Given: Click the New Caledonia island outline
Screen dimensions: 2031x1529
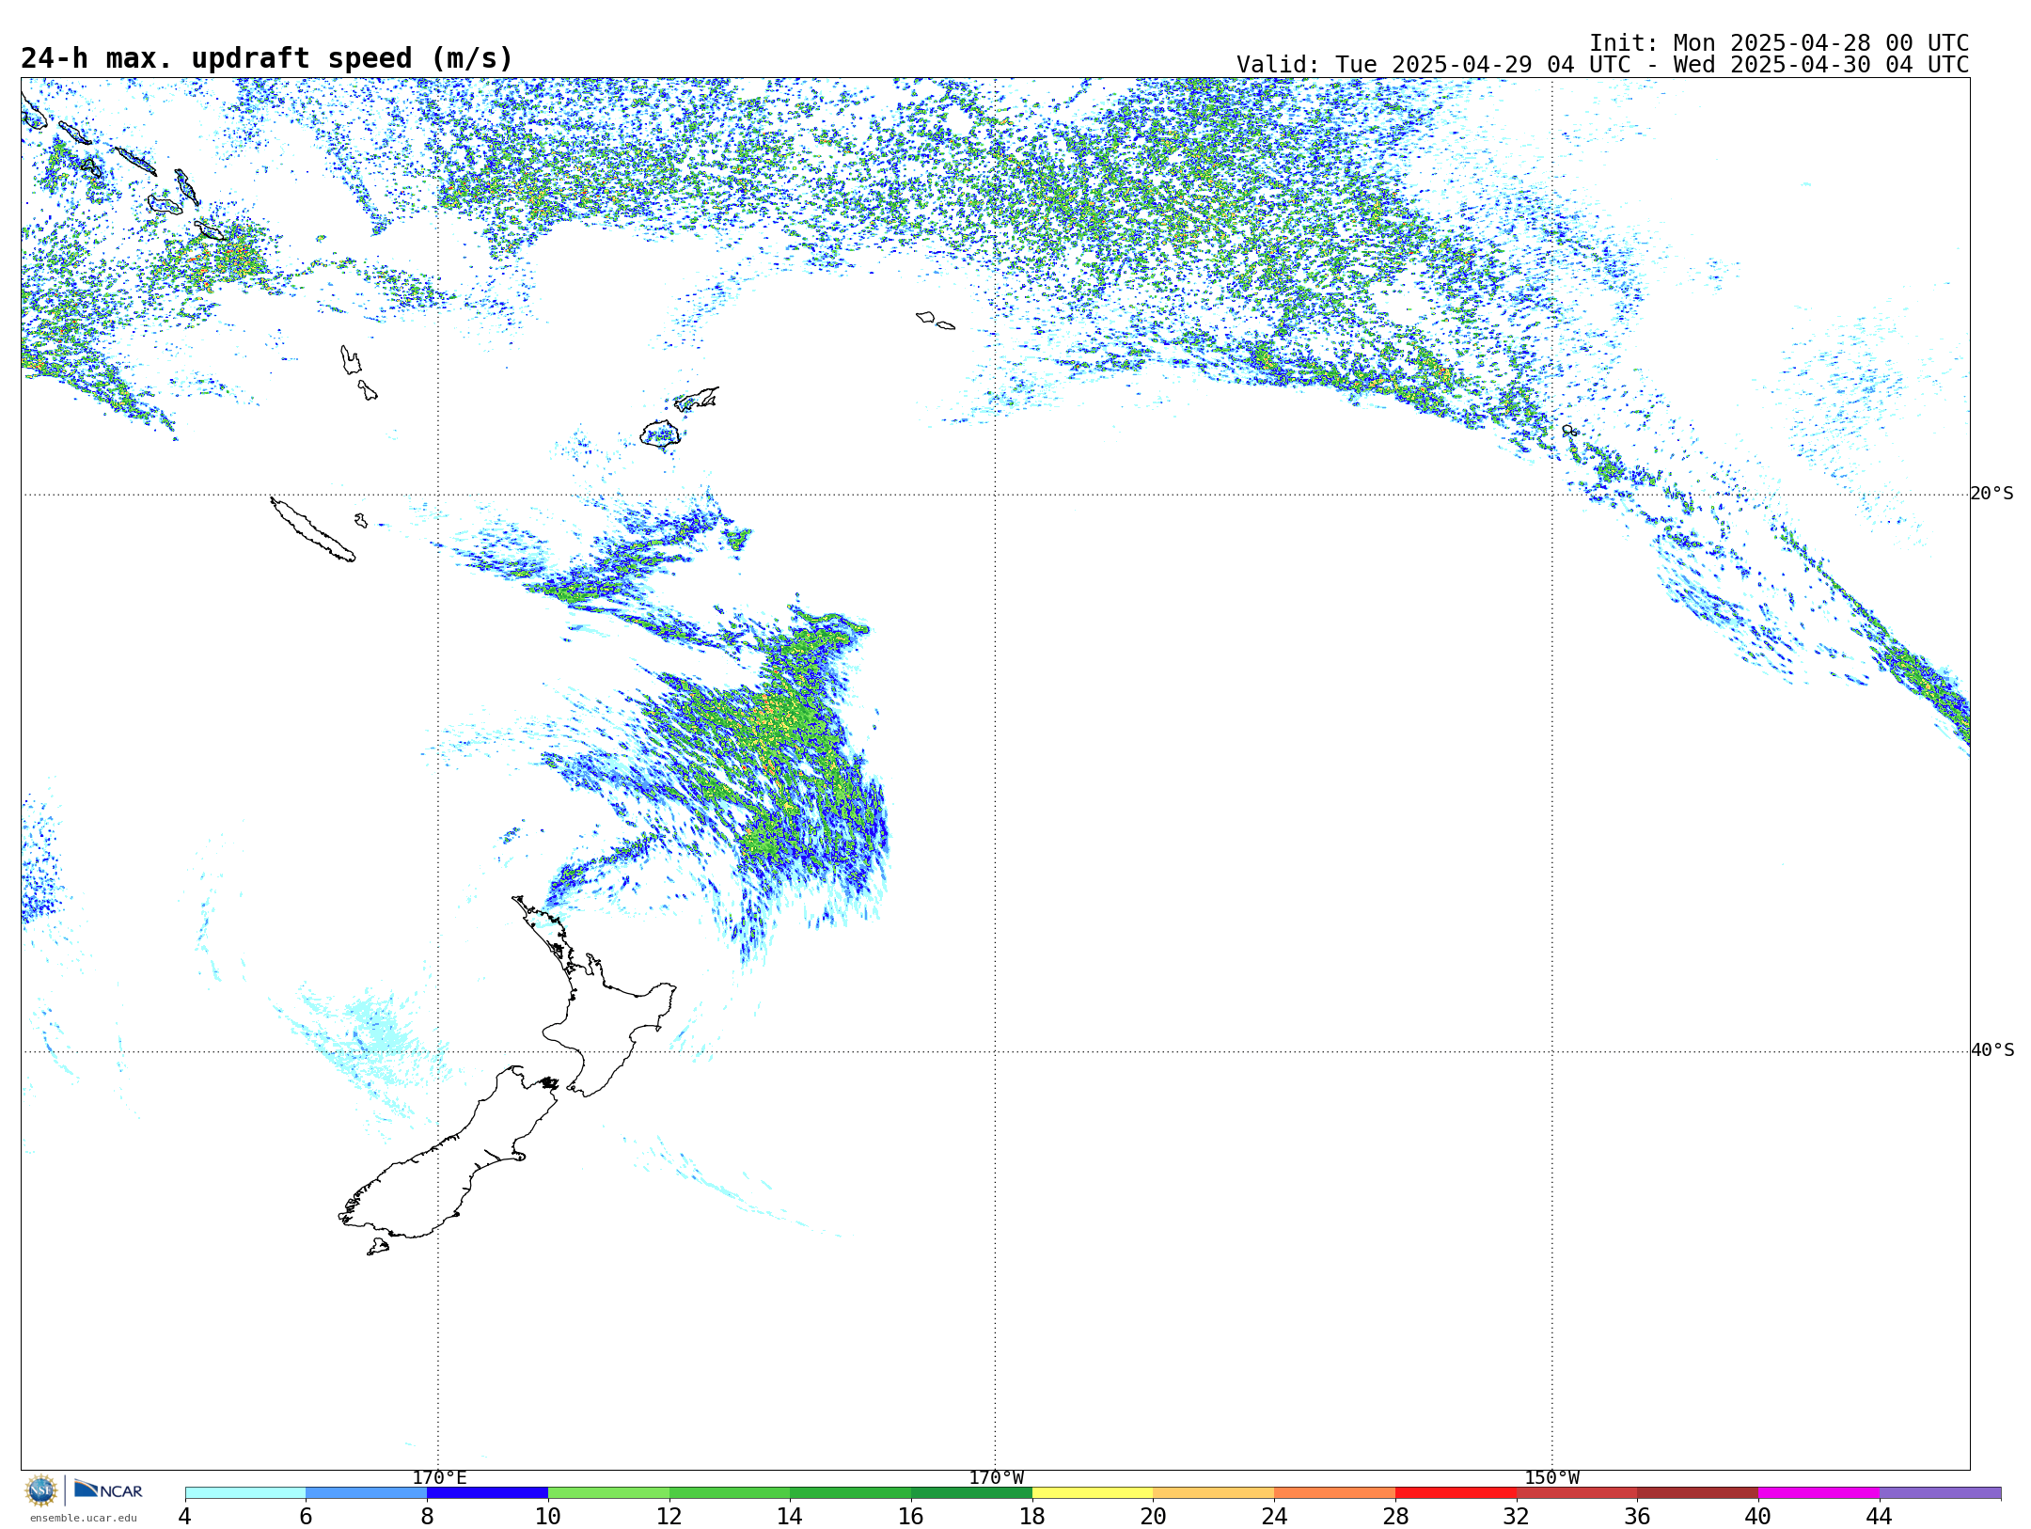Looking at the screenshot, I should [312, 529].
